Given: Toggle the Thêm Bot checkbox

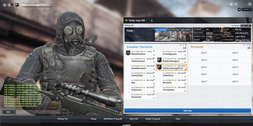Looking at the screenshot, I should [224, 36].
